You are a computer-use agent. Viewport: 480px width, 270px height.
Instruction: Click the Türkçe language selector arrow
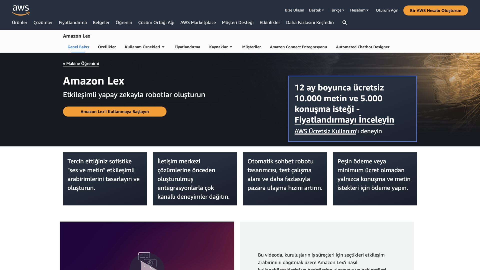[343, 10]
